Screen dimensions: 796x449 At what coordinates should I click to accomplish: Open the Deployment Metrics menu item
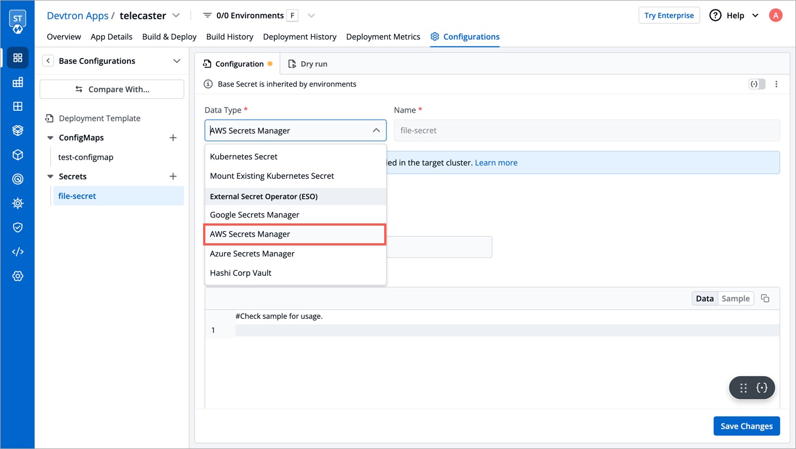point(383,36)
